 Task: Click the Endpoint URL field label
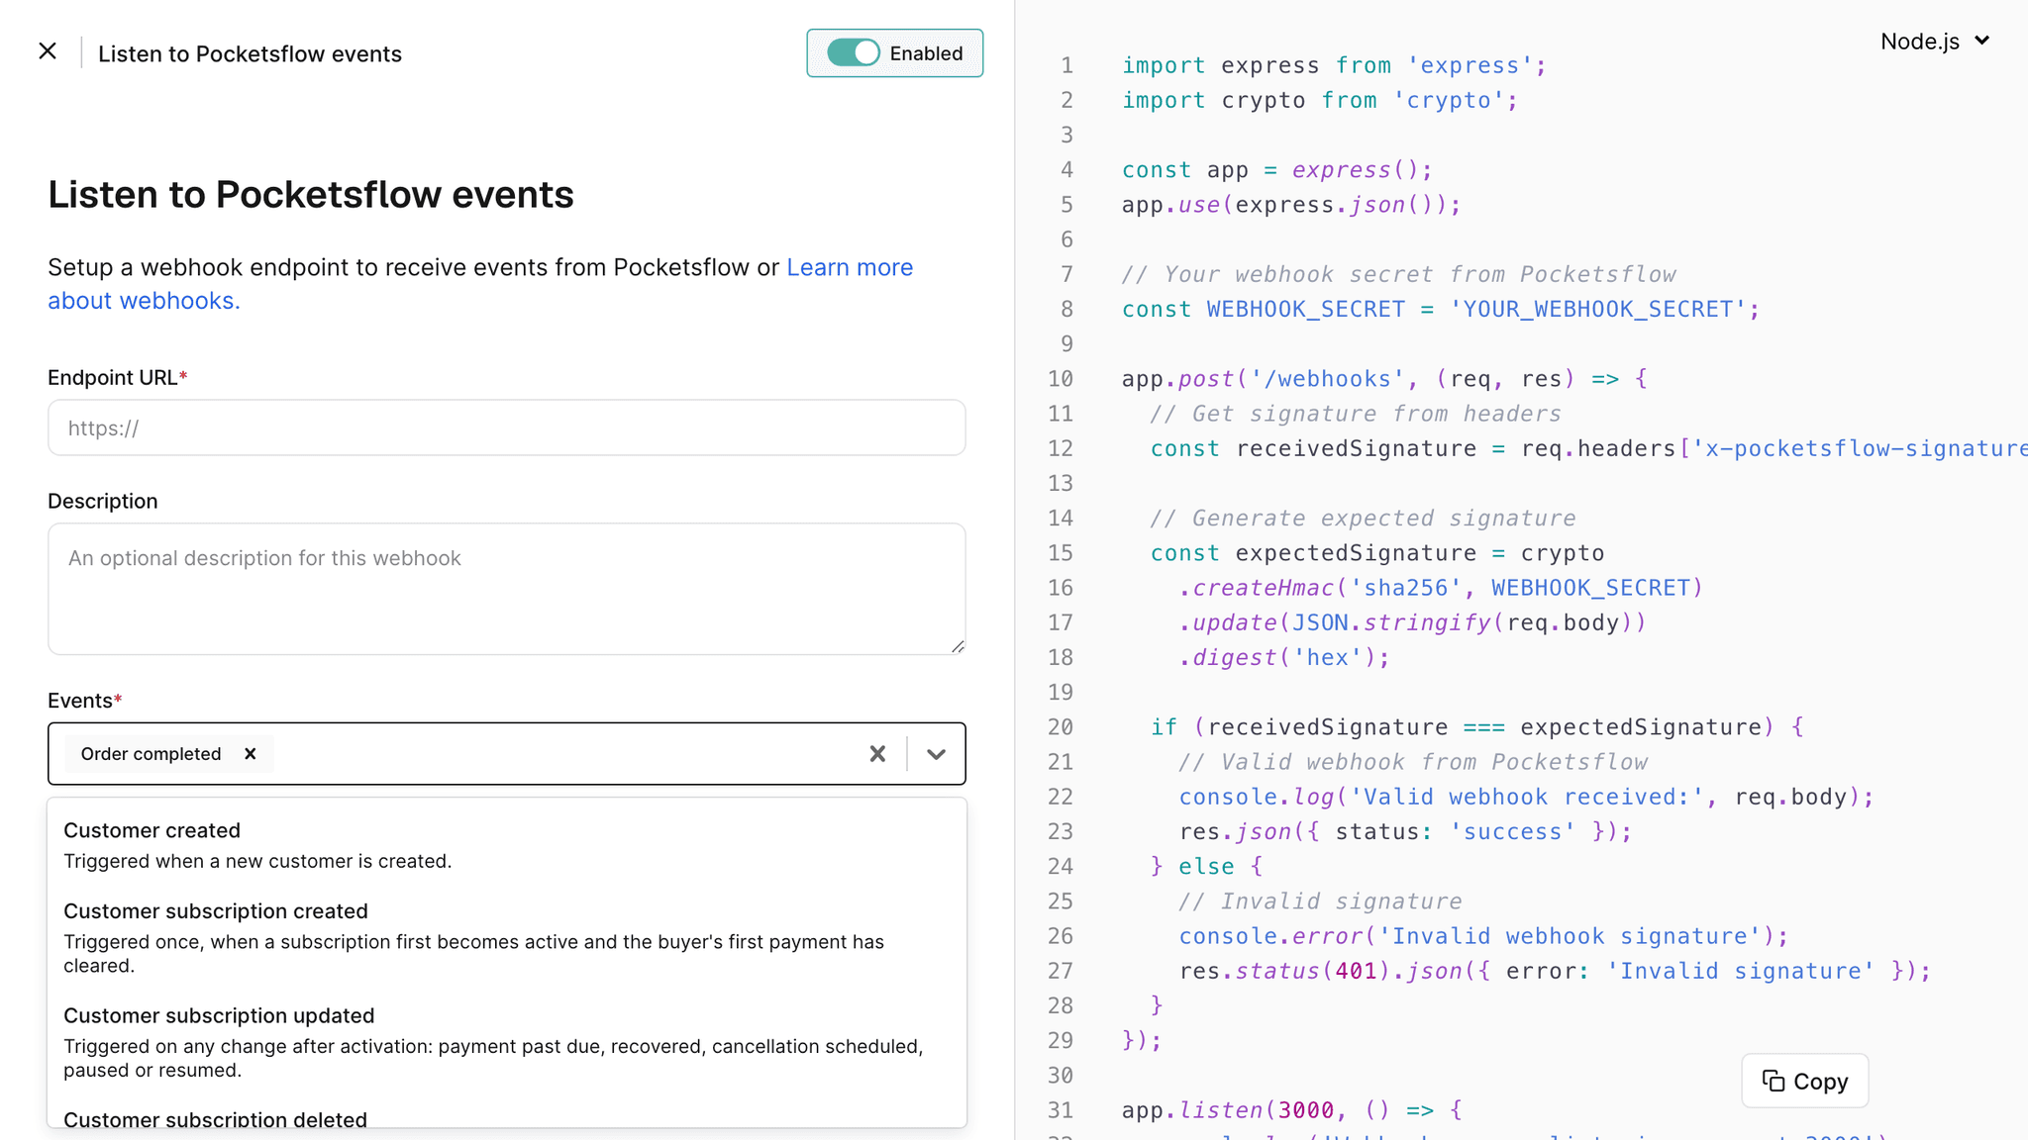click(118, 377)
